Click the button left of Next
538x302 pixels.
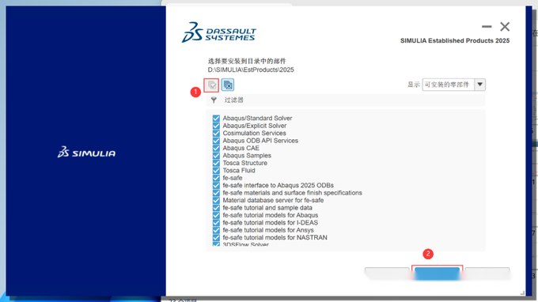(387, 274)
